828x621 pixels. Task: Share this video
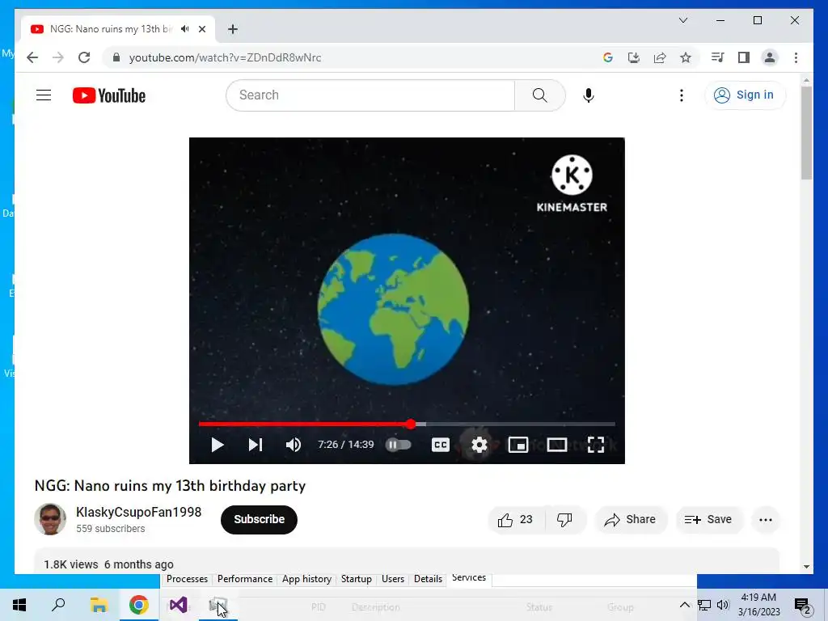[631, 520]
